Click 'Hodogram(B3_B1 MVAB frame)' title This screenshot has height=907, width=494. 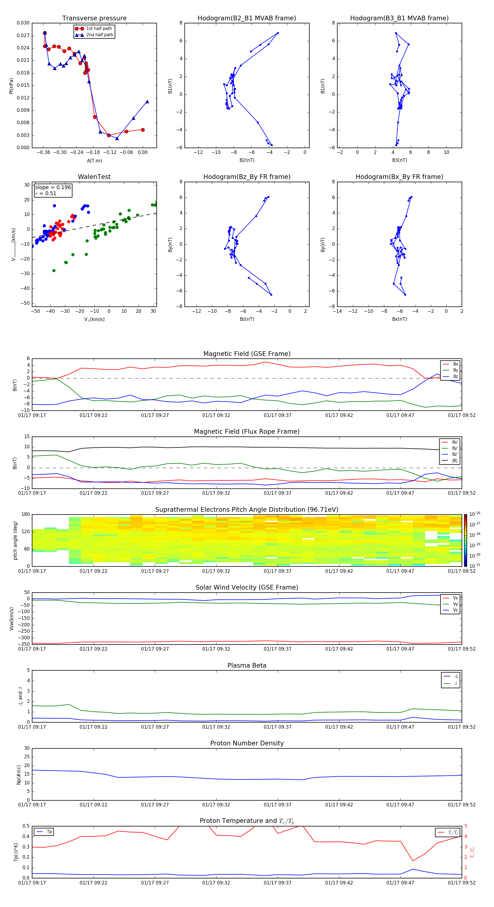(x=399, y=18)
